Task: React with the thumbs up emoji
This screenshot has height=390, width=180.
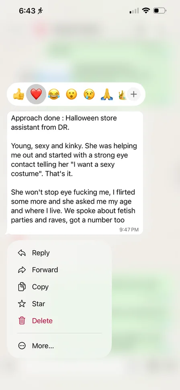Action: tap(18, 95)
